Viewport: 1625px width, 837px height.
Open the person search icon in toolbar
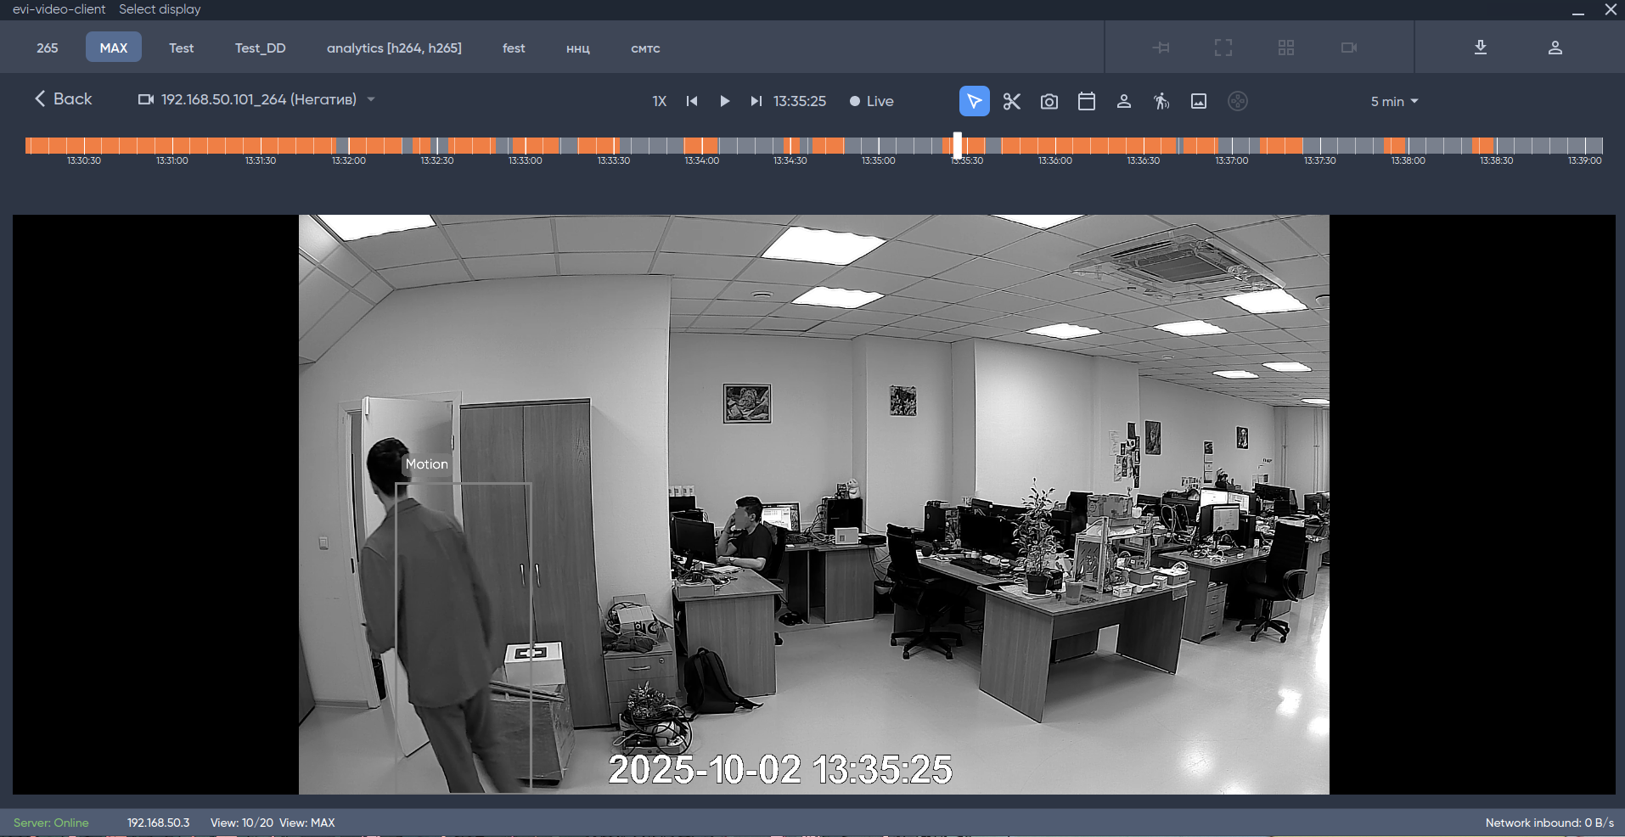click(x=1123, y=101)
